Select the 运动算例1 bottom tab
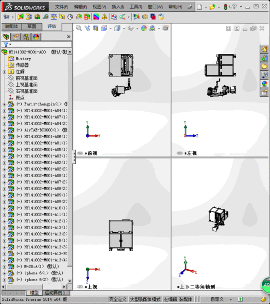 55,293
